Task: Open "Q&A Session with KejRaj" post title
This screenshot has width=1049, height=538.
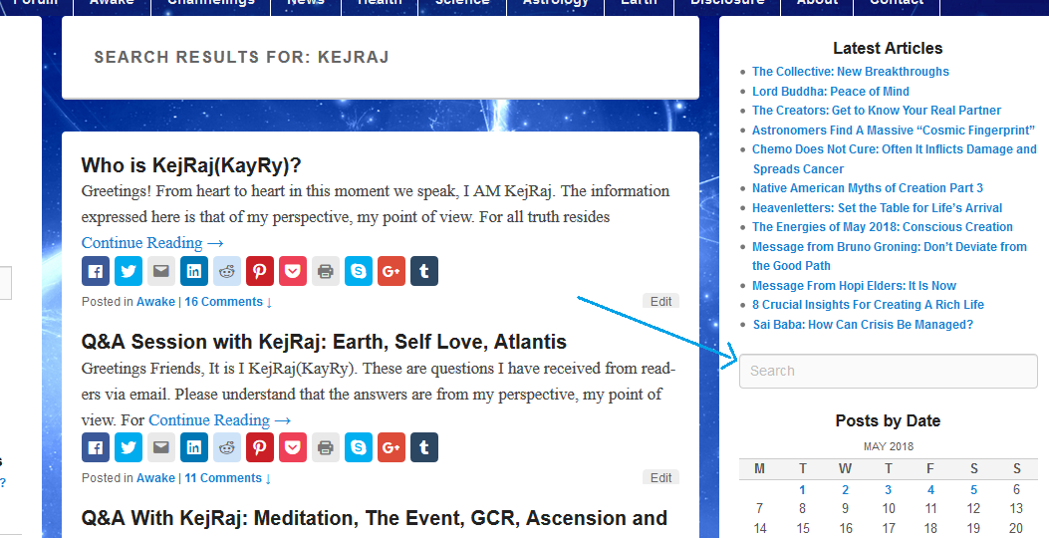Action: click(x=324, y=342)
